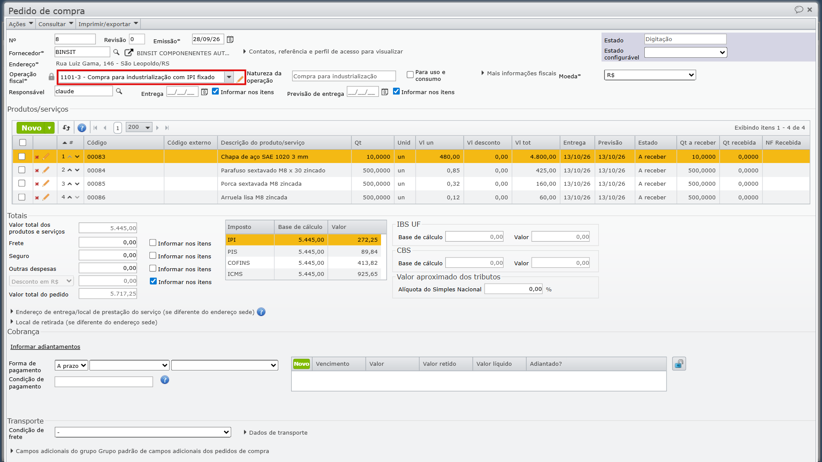Open the Consultar menu

pyautogui.click(x=56, y=24)
